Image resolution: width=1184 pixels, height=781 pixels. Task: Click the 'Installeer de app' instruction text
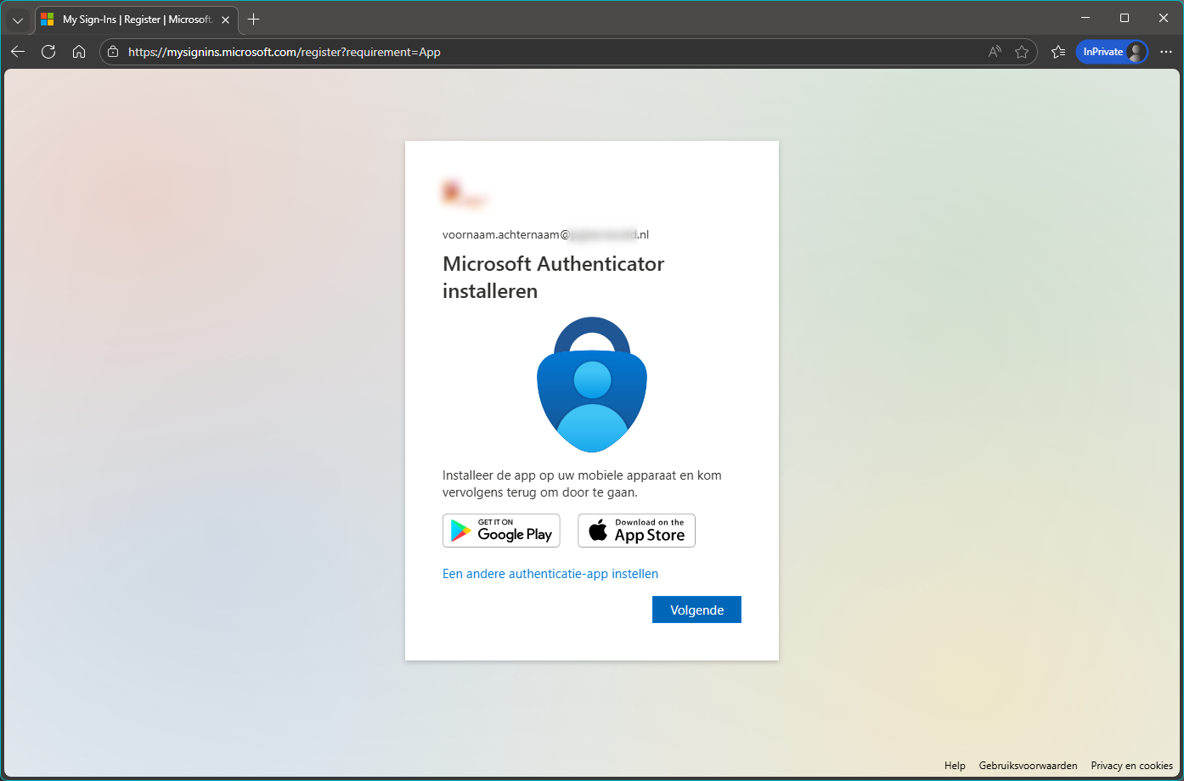tap(582, 484)
